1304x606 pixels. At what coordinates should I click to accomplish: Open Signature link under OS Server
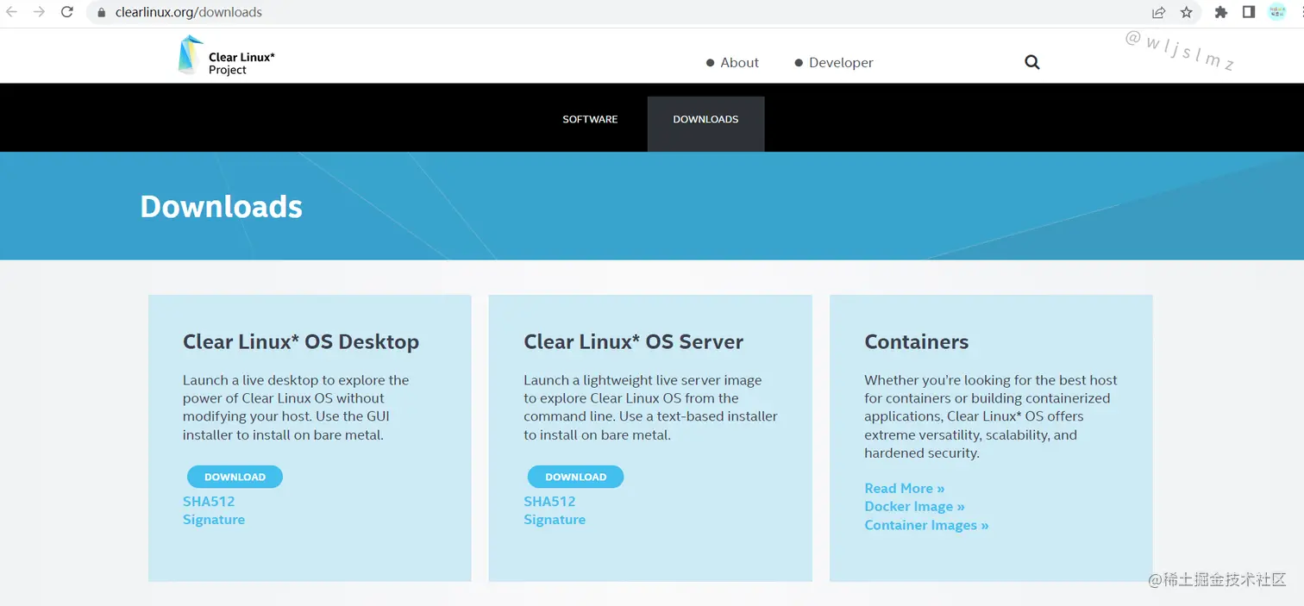[x=555, y=520]
